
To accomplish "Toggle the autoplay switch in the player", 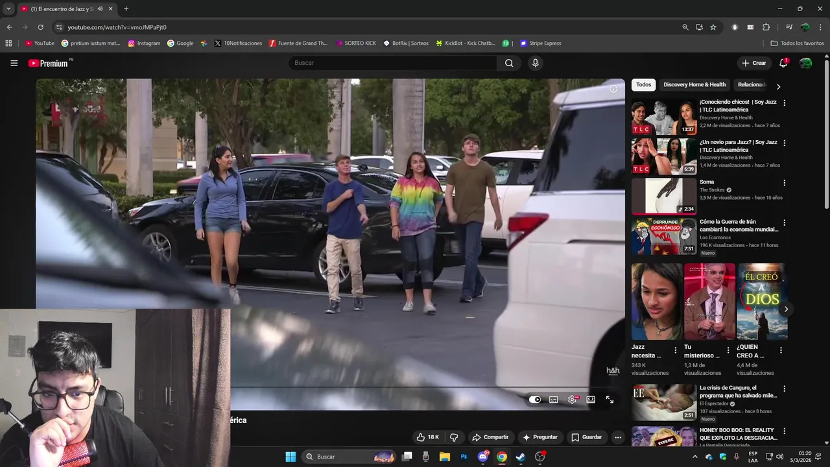I will (535, 400).
